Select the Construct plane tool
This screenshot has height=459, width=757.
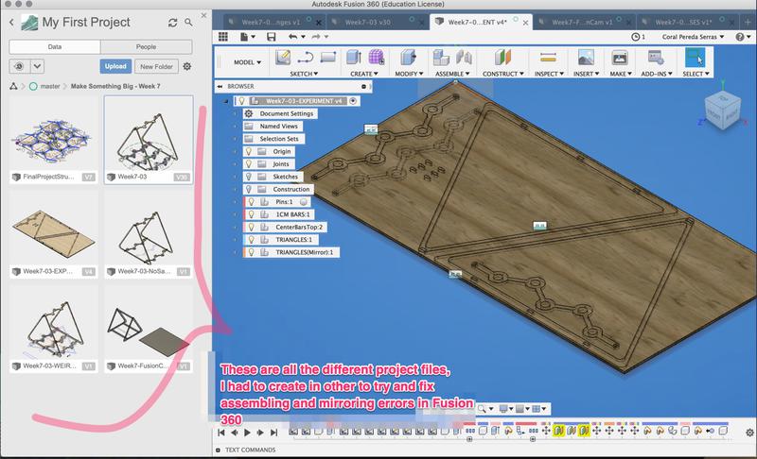pos(502,58)
